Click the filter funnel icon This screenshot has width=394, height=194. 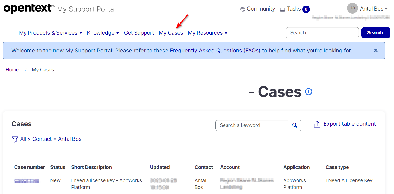[15, 139]
